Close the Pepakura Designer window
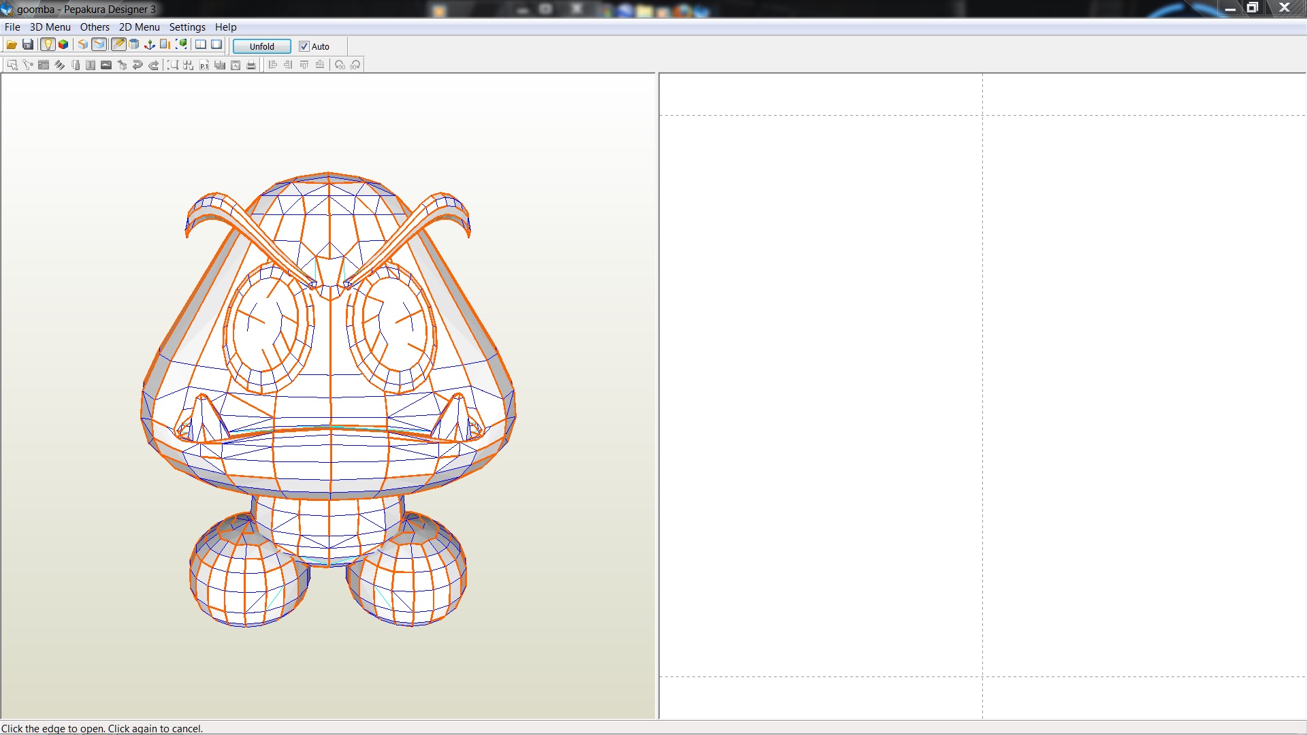 [1285, 8]
